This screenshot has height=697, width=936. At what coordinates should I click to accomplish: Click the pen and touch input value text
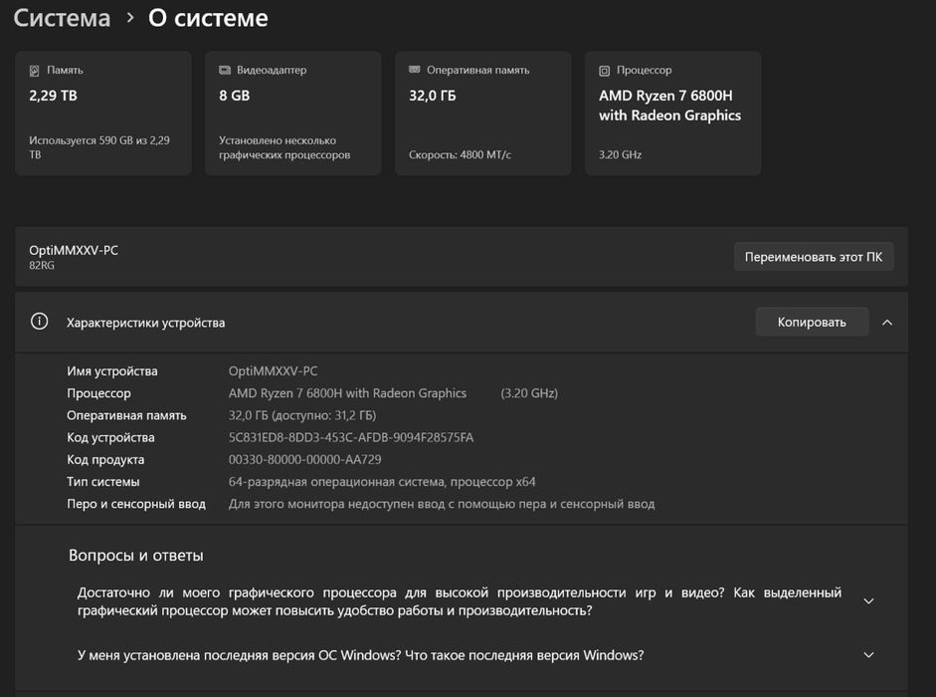442,504
